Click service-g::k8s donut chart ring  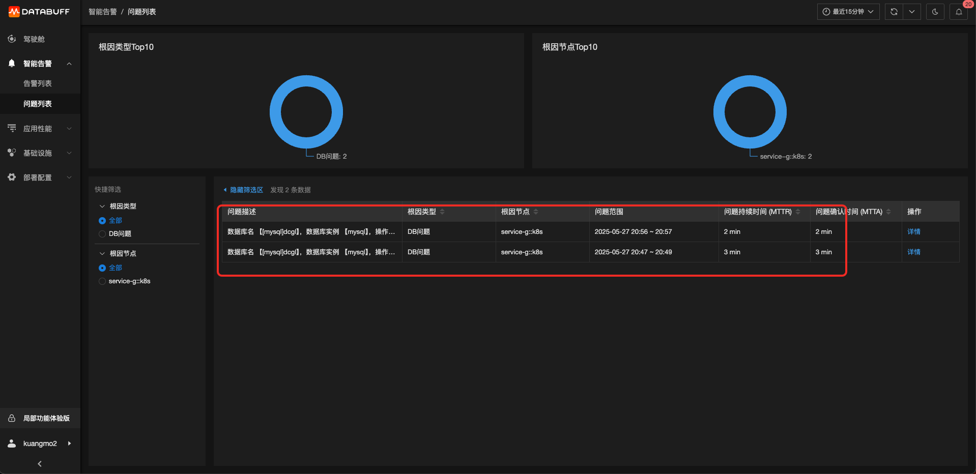tap(750, 81)
